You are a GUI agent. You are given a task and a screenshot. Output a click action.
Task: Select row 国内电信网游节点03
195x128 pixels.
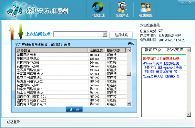(71, 104)
